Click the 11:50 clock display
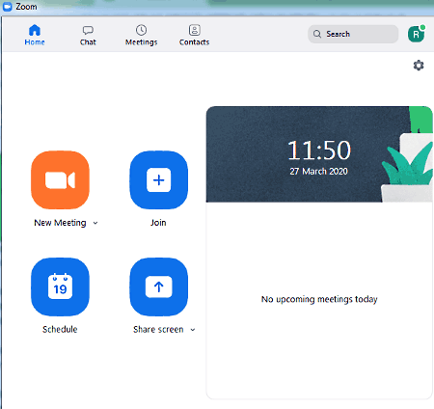Screen dimensions: 434x409 (x=319, y=150)
